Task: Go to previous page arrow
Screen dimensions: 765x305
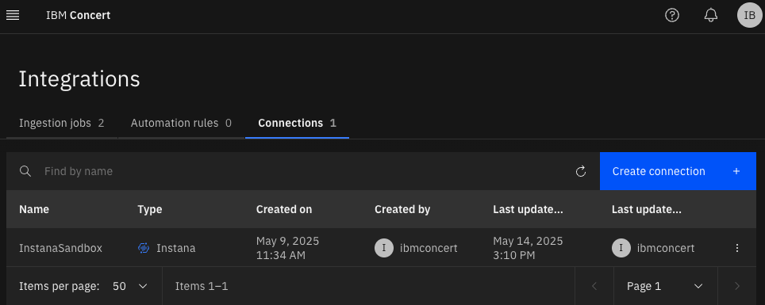Action: point(594,286)
